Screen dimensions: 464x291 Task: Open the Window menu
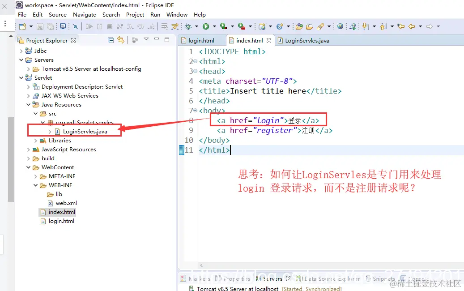click(x=177, y=14)
